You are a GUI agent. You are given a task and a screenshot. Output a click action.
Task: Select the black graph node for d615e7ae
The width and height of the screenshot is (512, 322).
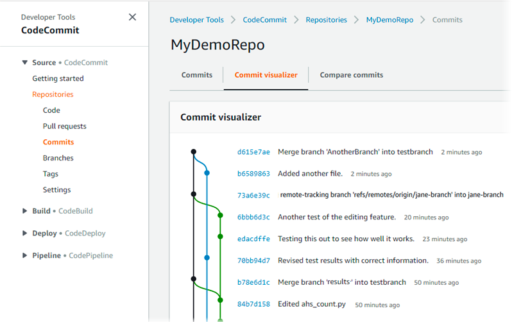[194, 151]
